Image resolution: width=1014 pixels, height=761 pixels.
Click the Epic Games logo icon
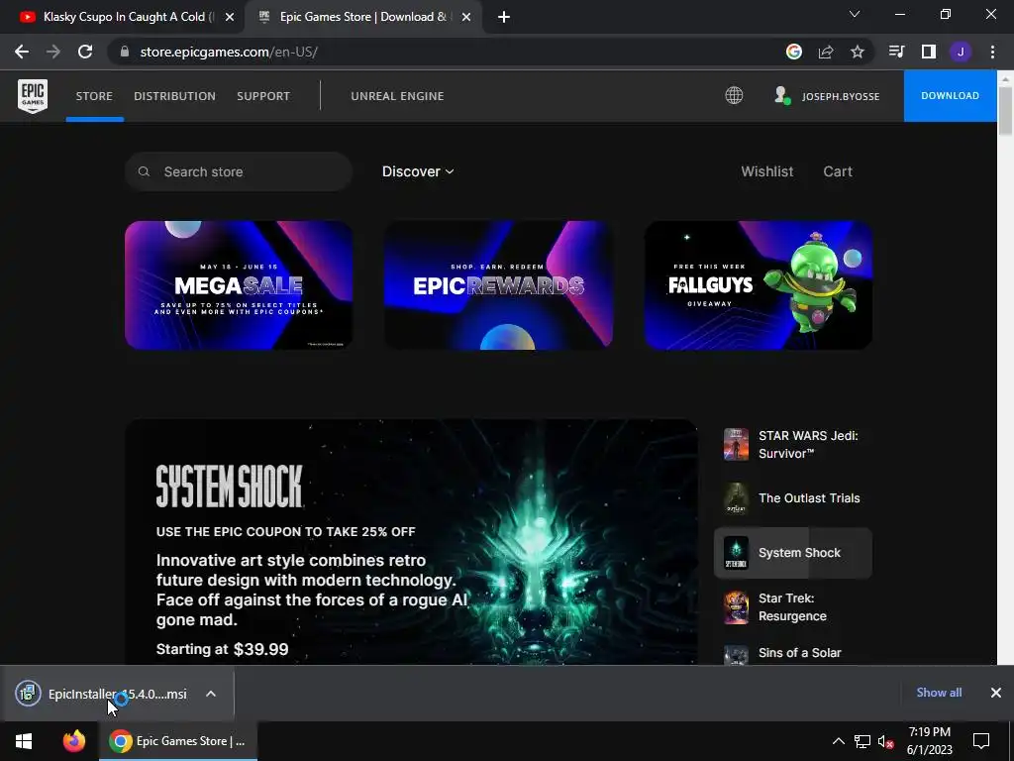click(33, 96)
